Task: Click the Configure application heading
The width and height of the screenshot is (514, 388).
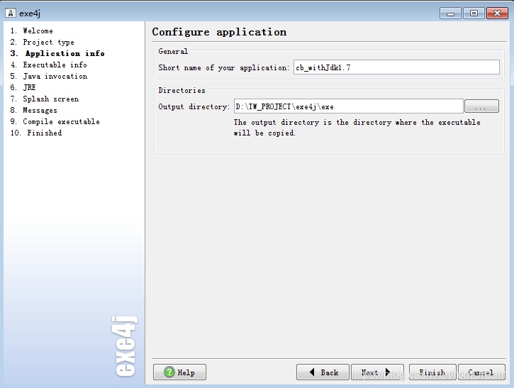Action: (219, 32)
